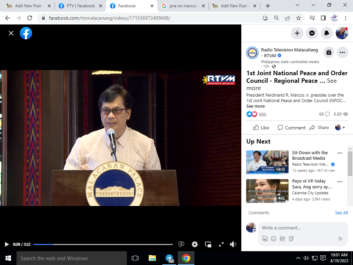Viewport: 353px width, 265px height.
Task: Open options for Sit-Down with Broadcast Media
Action: 340,153
